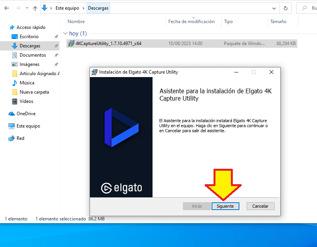Sort by Fecha de modificación column
Screen dimensions: 317x247
[x=191, y=22]
